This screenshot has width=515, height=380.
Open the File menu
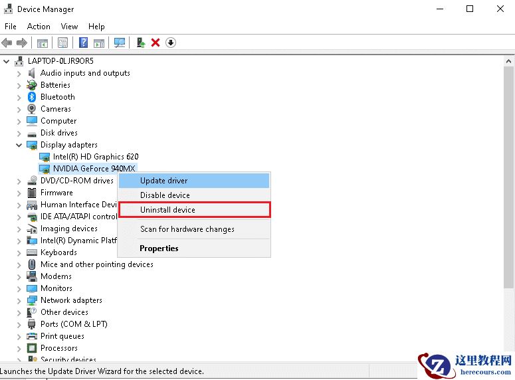point(11,27)
